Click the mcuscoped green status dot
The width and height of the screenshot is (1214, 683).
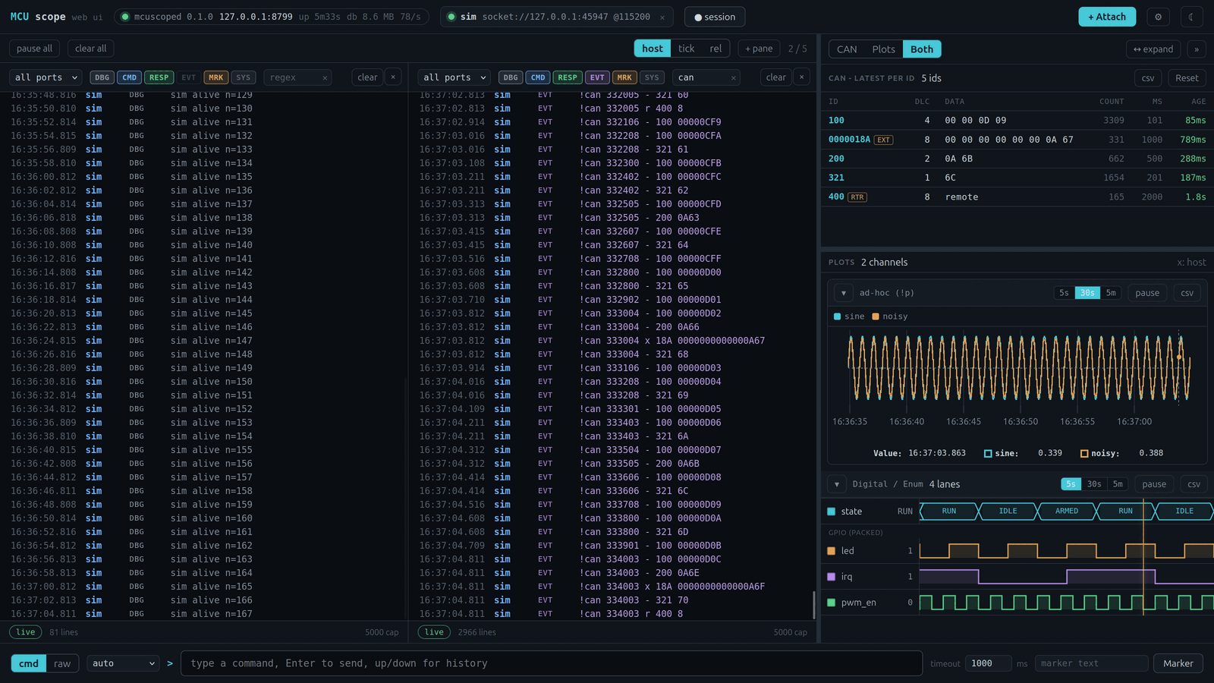(x=125, y=17)
